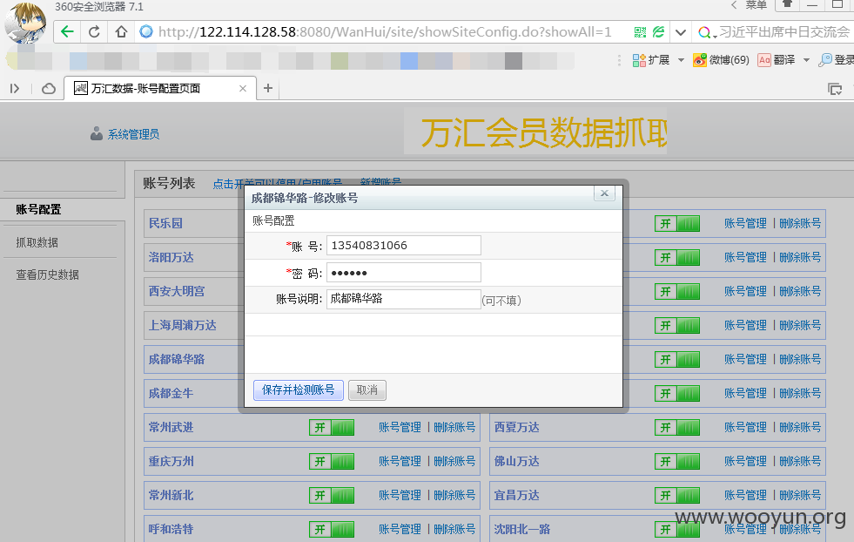Toggle the 沈阳北一路 account switch
This screenshot has height=542, width=854.
point(677,530)
